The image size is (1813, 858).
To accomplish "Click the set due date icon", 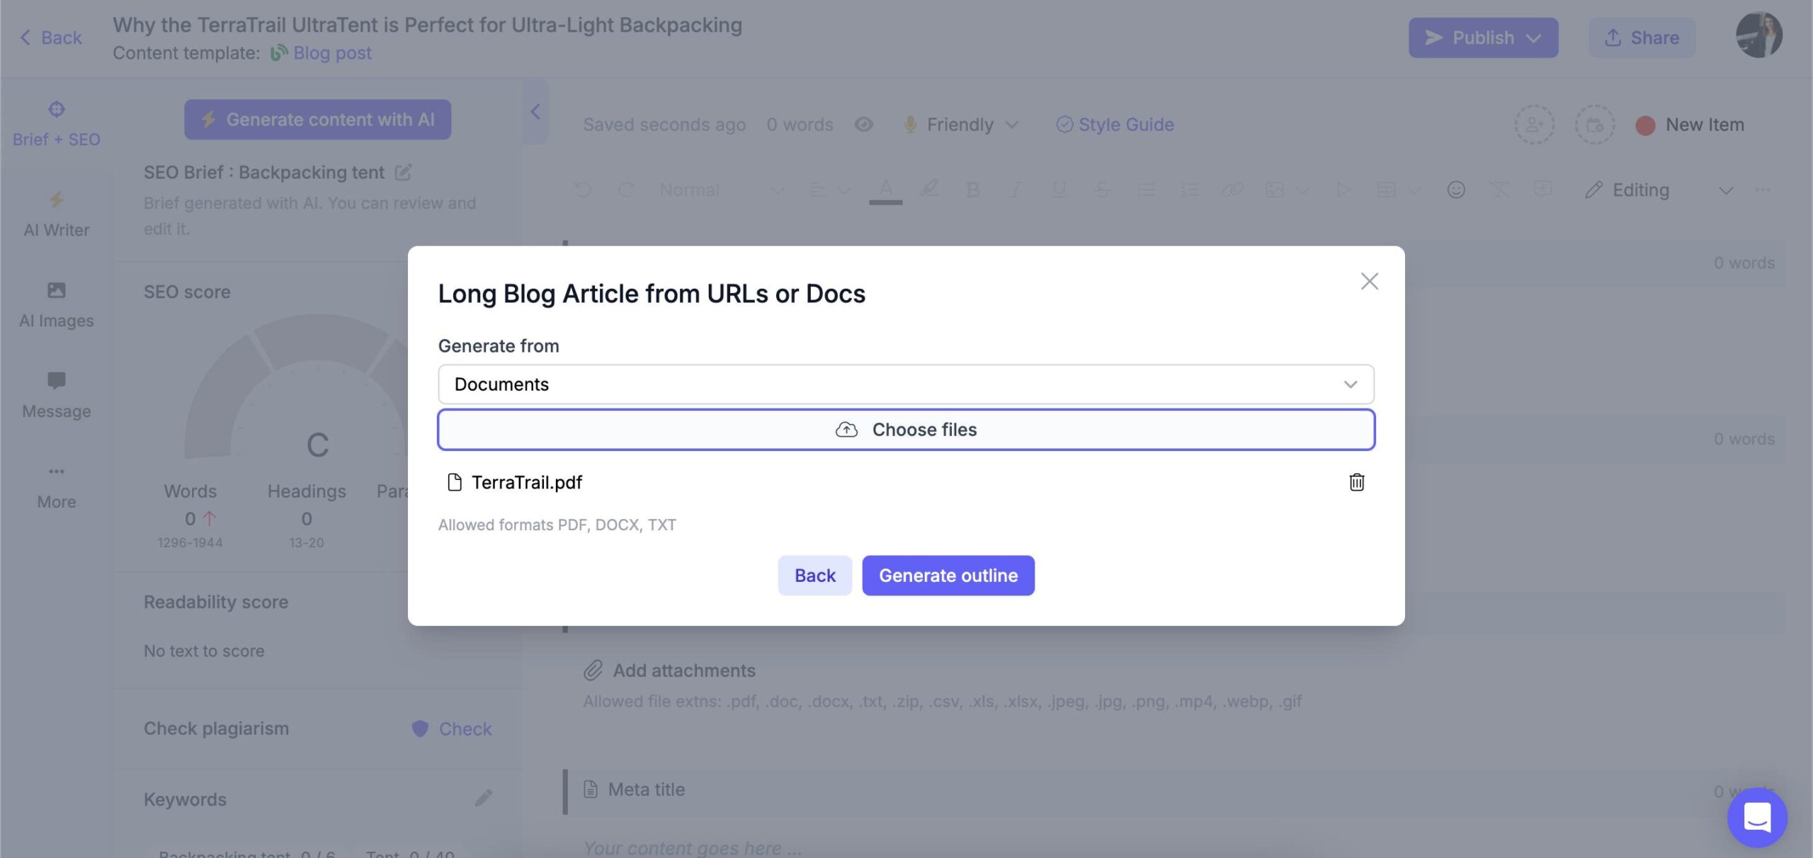I will pos(1594,125).
